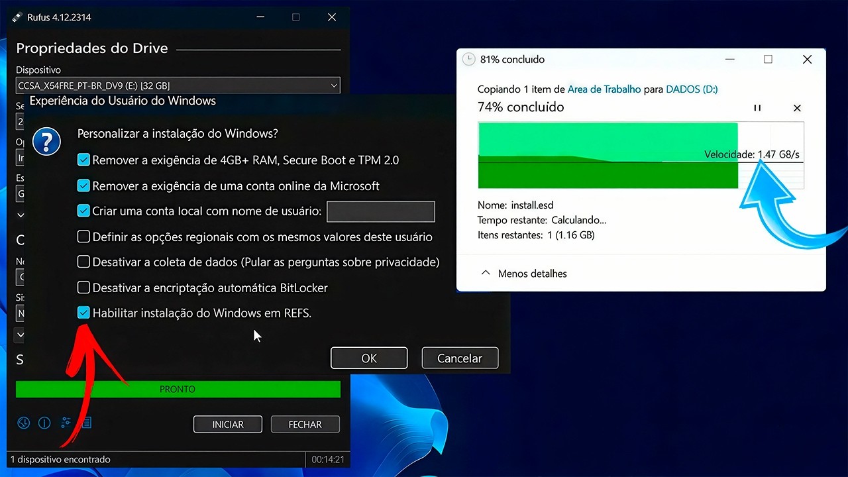Click the Experiência do Usuário do Windows dialog title
Screen dimensions: 848x477
[123, 101]
